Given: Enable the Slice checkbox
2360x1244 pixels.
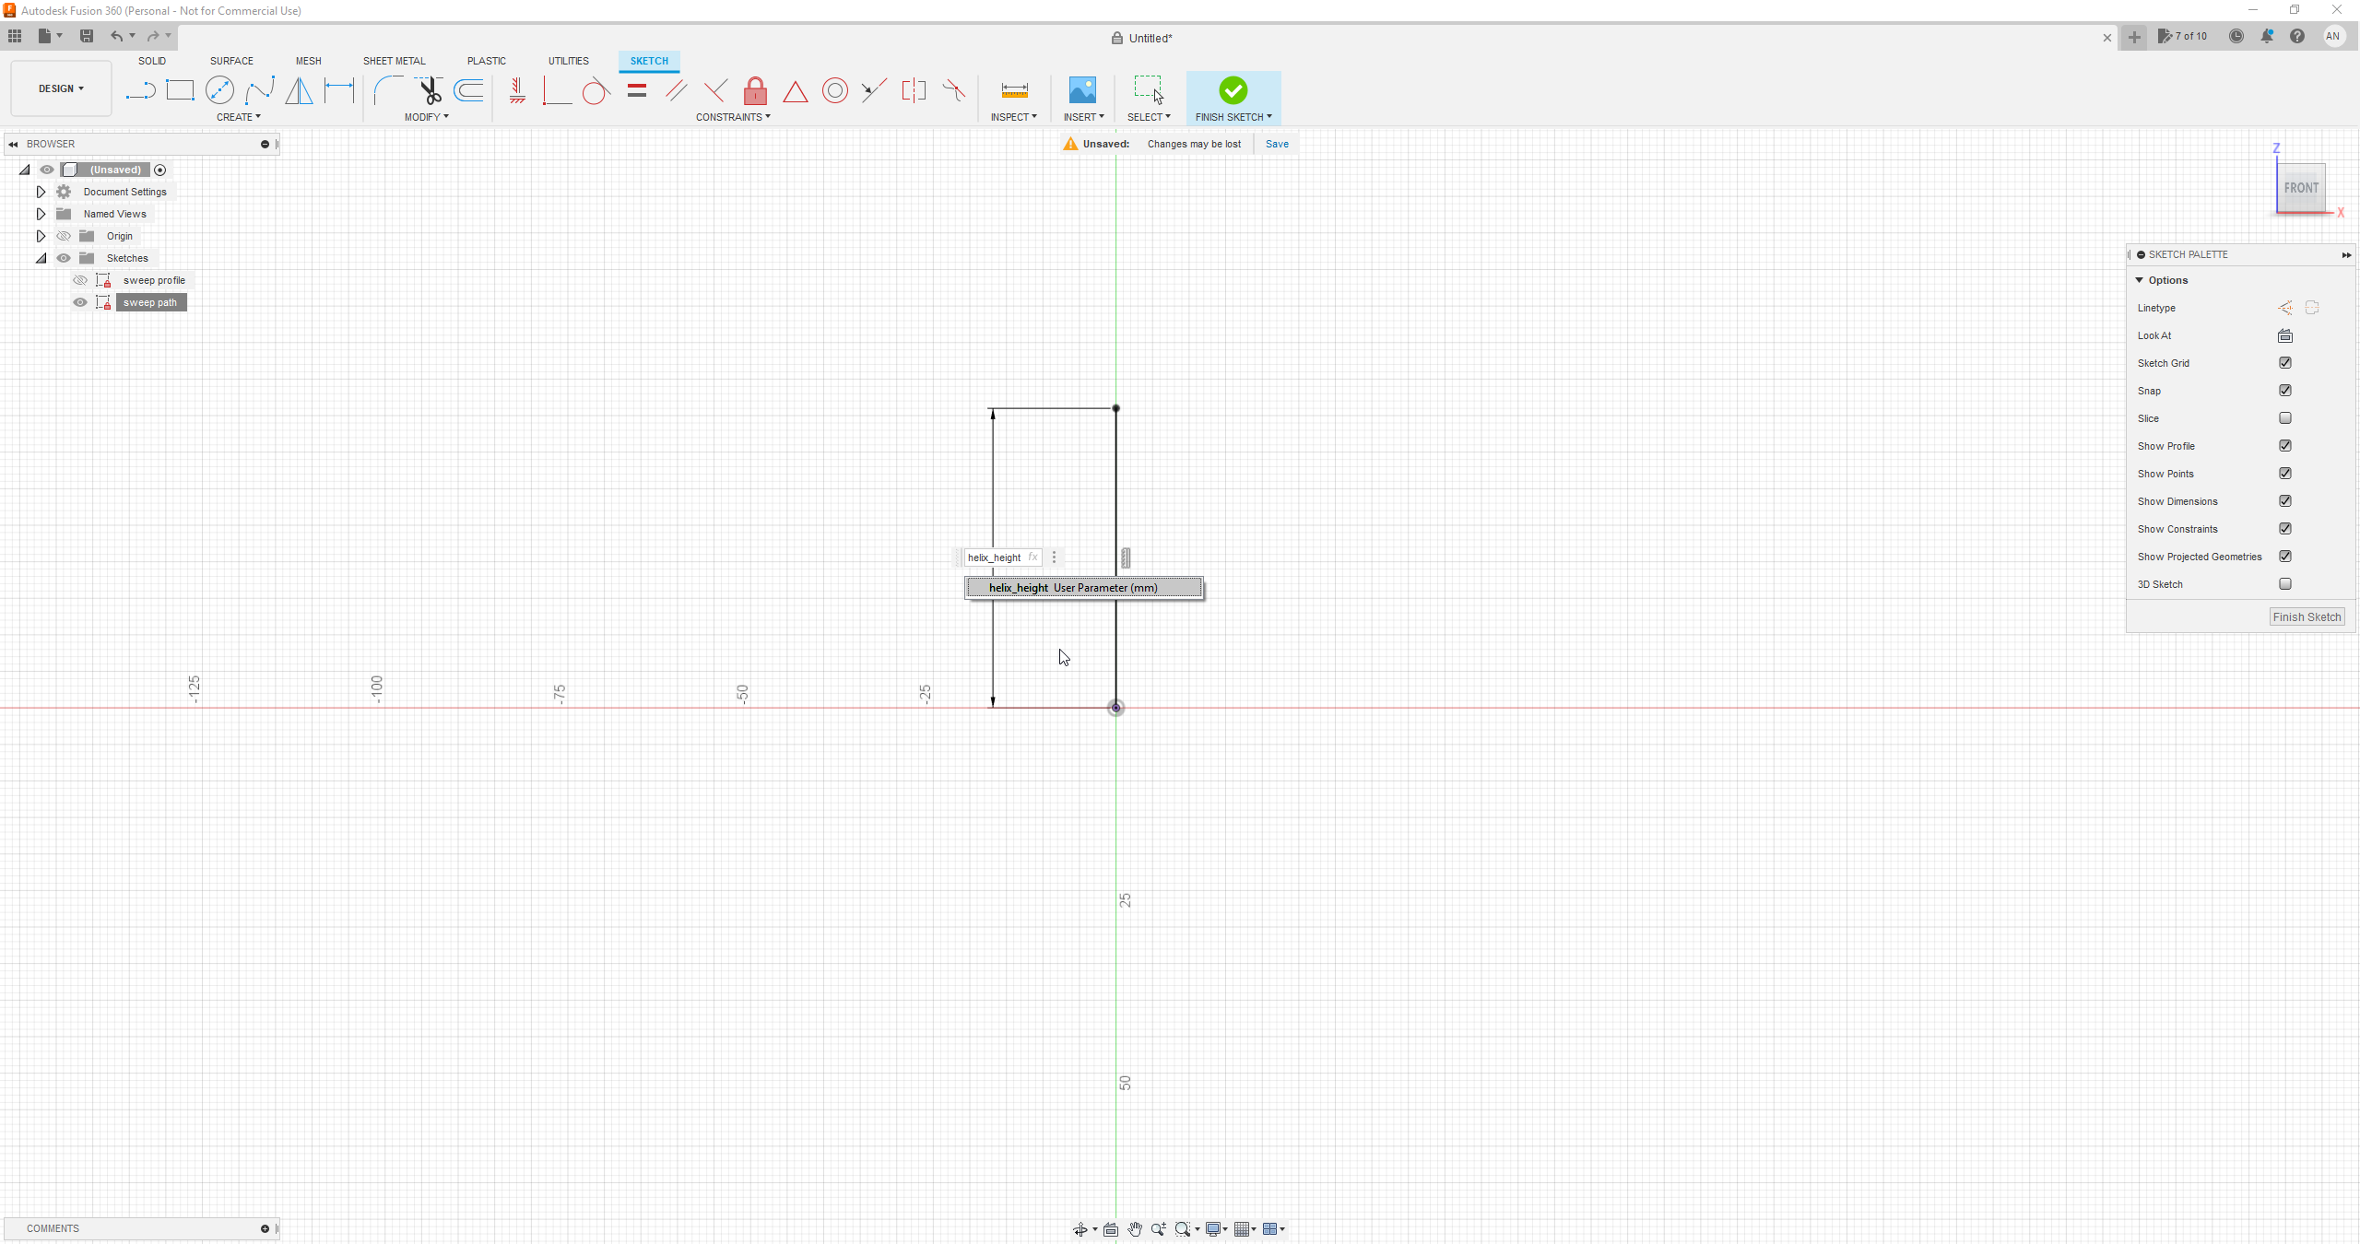Looking at the screenshot, I should click(2284, 418).
